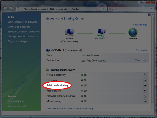Expand the File sharing settings

(145, 80)
